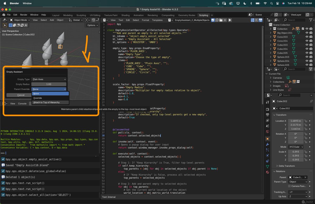
Task: Clear the Parent field with the X button
Action: [306, 177]
